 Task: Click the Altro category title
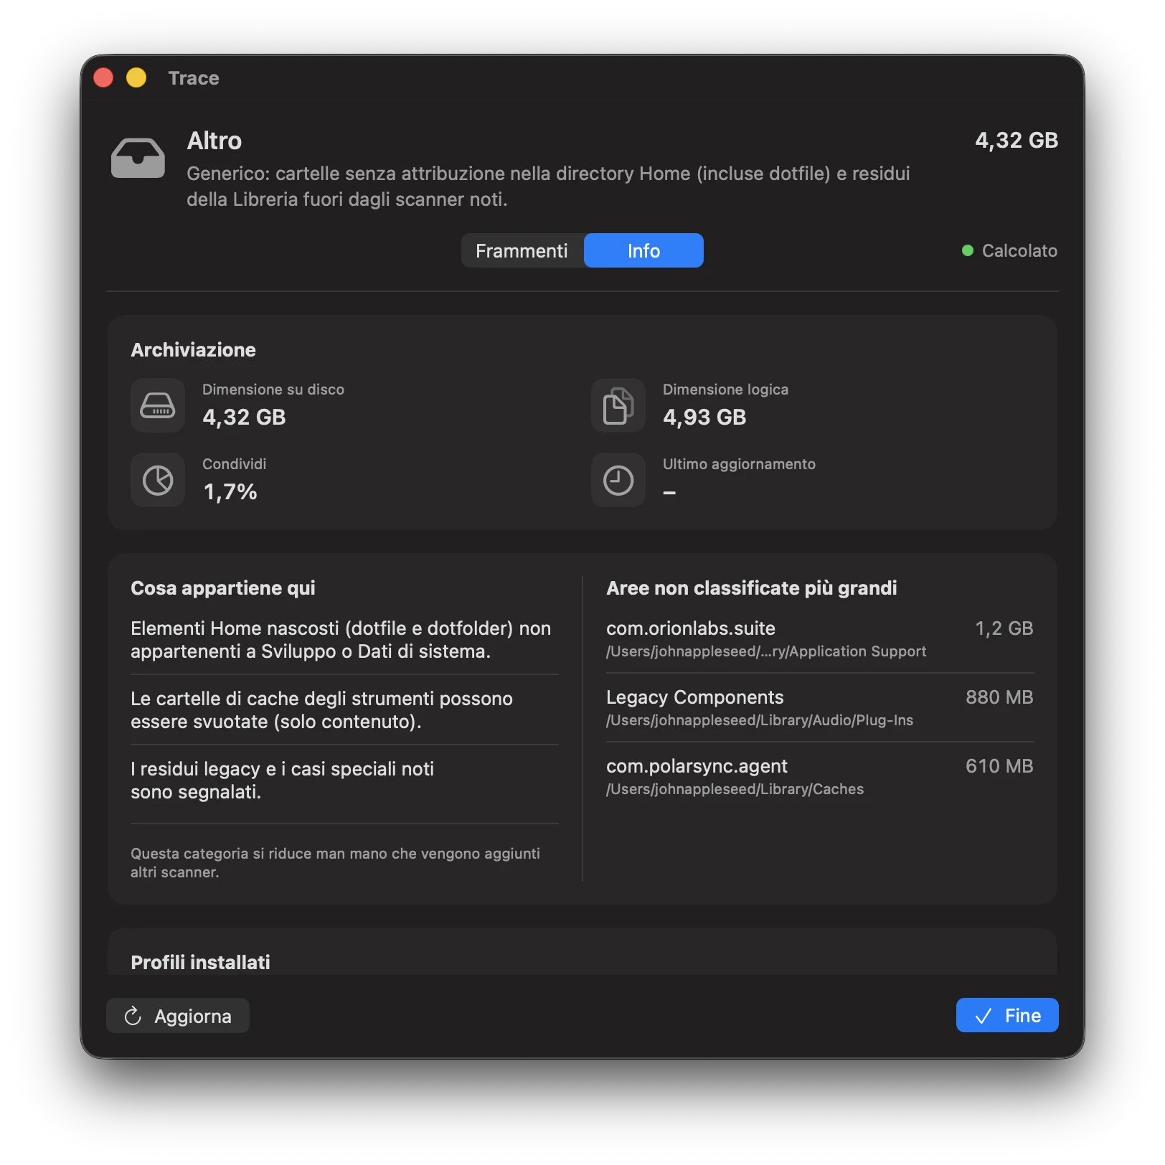[x=214, y=141]
